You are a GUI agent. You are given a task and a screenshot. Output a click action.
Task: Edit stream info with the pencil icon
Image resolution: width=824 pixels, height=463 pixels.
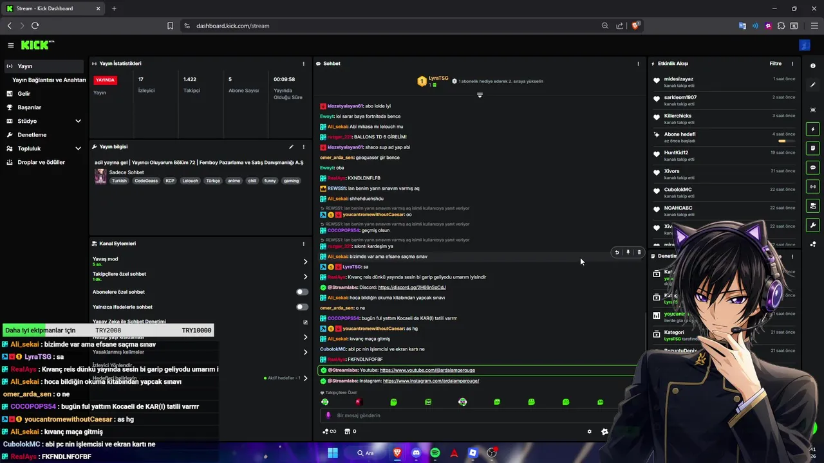(x=291, y=147)
